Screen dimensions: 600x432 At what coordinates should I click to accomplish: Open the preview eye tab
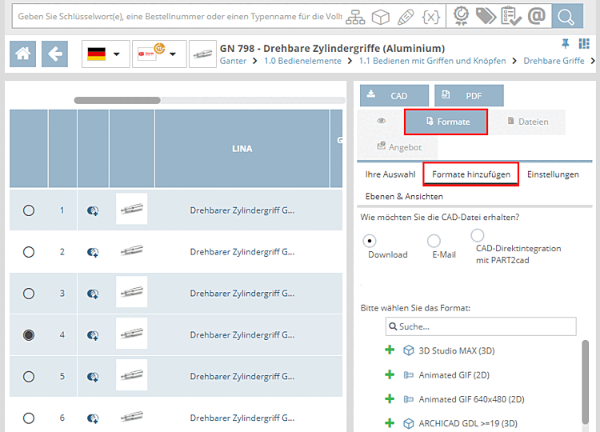(381, 121)
